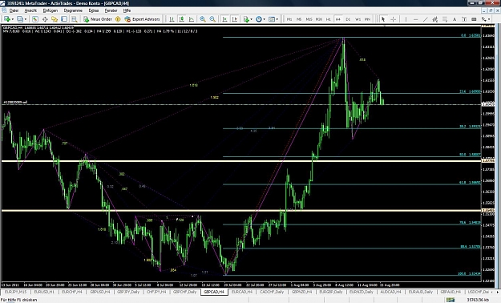Open the arrows objects tool
The width and height of the screenshot is (501, 303).
click(484, 19)
